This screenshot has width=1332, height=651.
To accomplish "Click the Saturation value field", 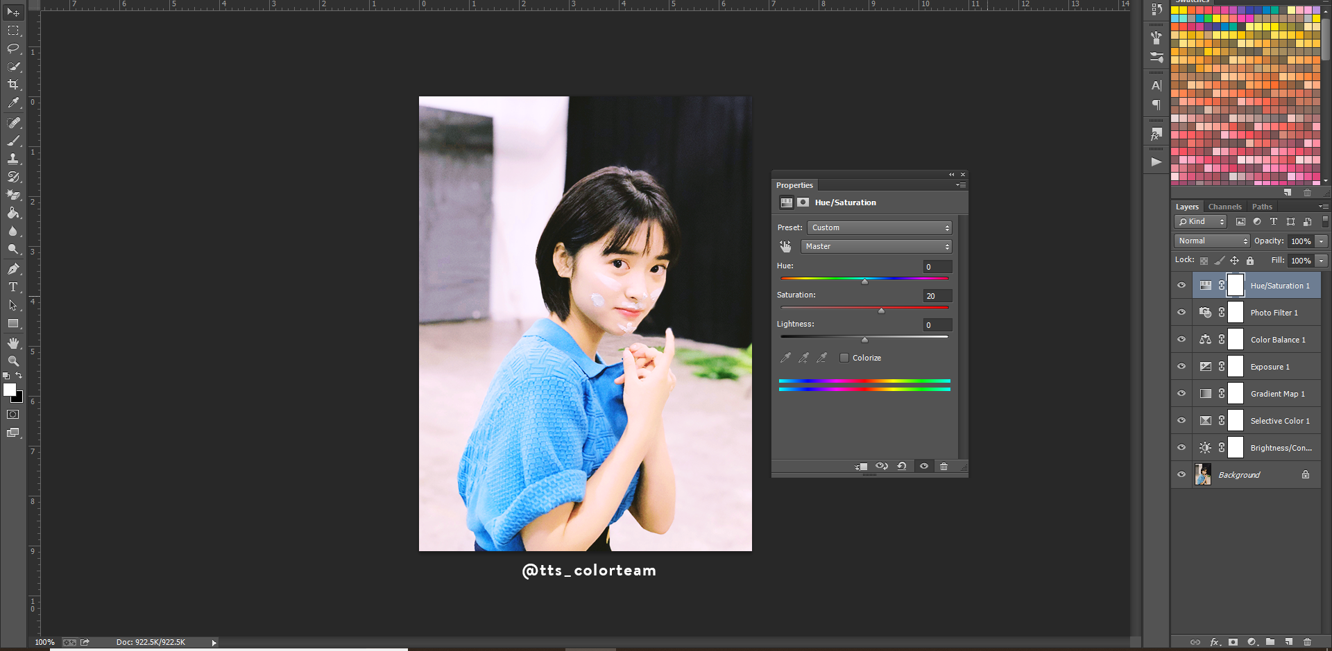I will coord(937,296).
